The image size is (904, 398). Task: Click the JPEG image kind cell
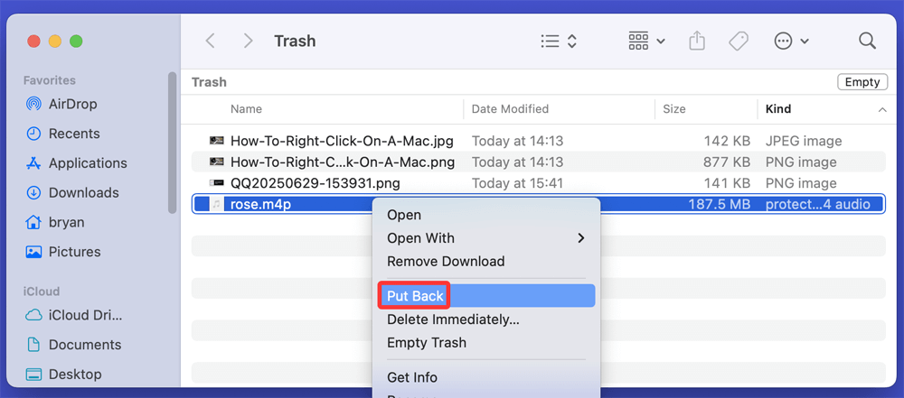click(x=804, y=141)
